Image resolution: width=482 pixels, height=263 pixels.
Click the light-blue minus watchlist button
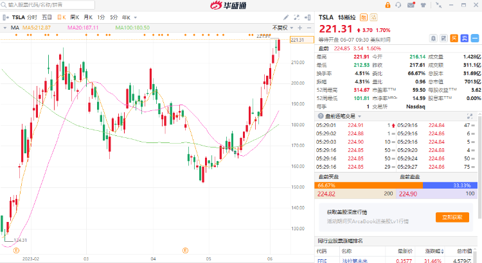(475, 38)
